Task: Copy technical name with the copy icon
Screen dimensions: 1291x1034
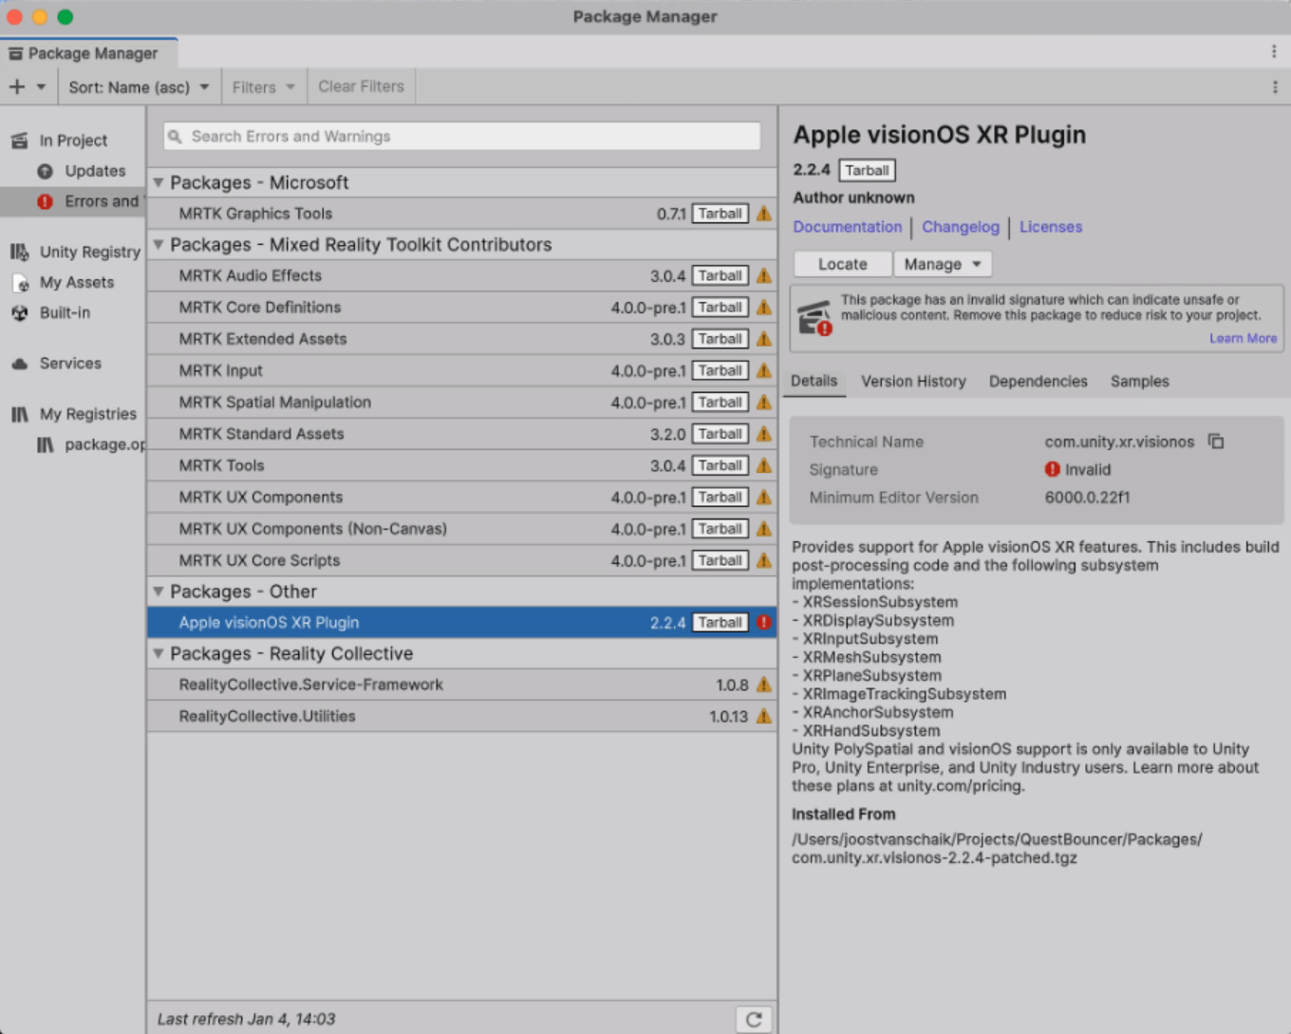Action: pyautogui.click(x=1216, y=442)
